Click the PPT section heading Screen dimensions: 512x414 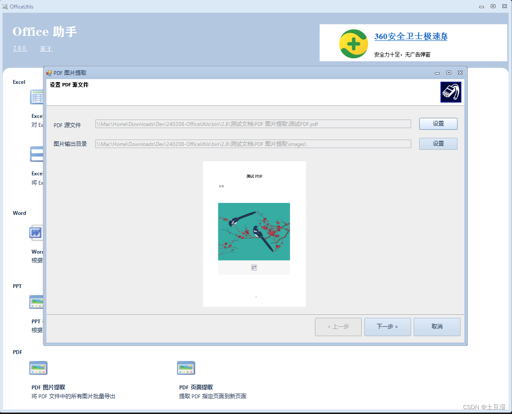pyautogui.click(x=17, y=286)
